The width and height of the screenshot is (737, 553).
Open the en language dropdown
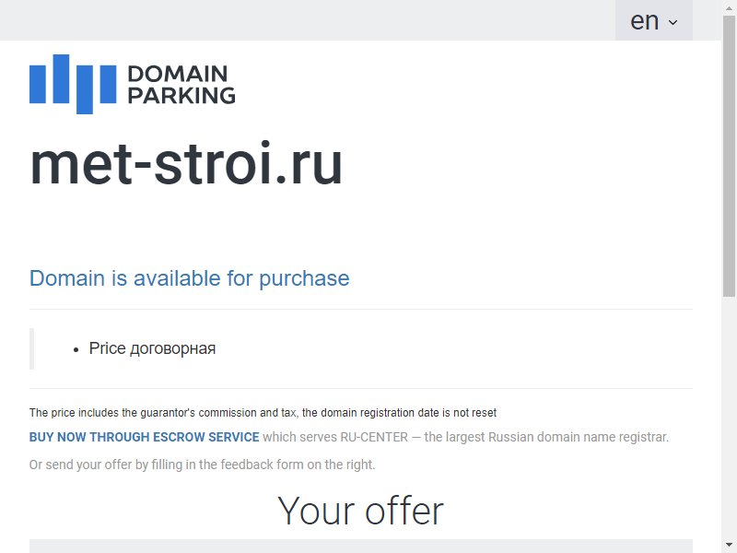654,20
